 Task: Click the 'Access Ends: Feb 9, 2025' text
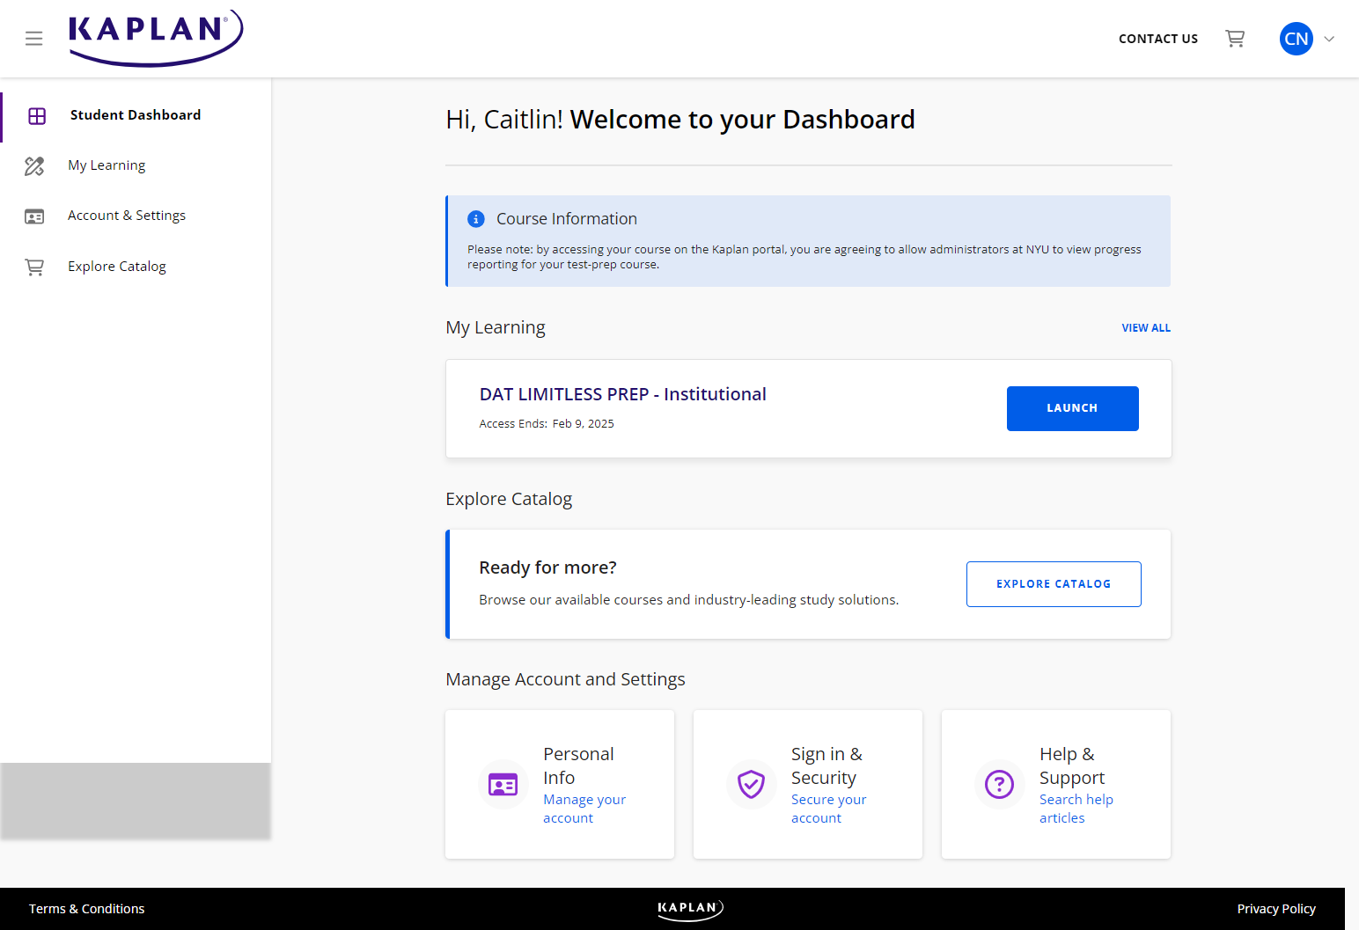click(547, 424)
